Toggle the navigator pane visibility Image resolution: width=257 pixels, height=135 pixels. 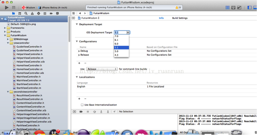[250, 7]
